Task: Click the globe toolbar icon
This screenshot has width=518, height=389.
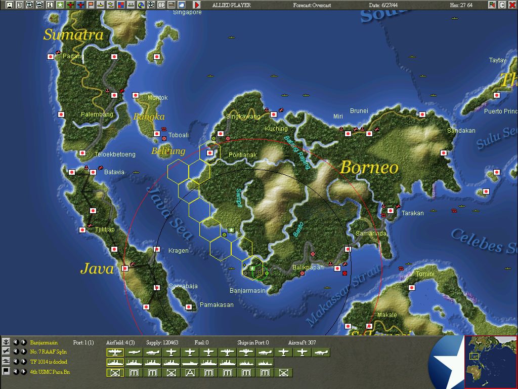Action: (141, 5)
